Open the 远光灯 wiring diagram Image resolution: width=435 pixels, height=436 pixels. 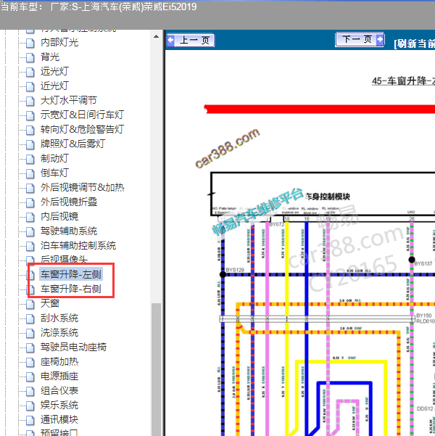pyautogui.click(x=54, y=71)
